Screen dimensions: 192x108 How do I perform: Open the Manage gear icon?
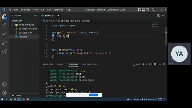click(x=4, y=93)
